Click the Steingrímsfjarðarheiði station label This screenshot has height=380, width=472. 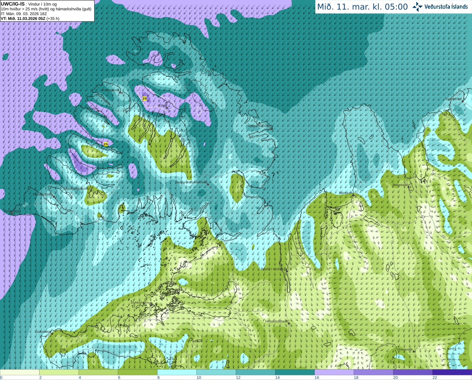[x=191, y=182]
